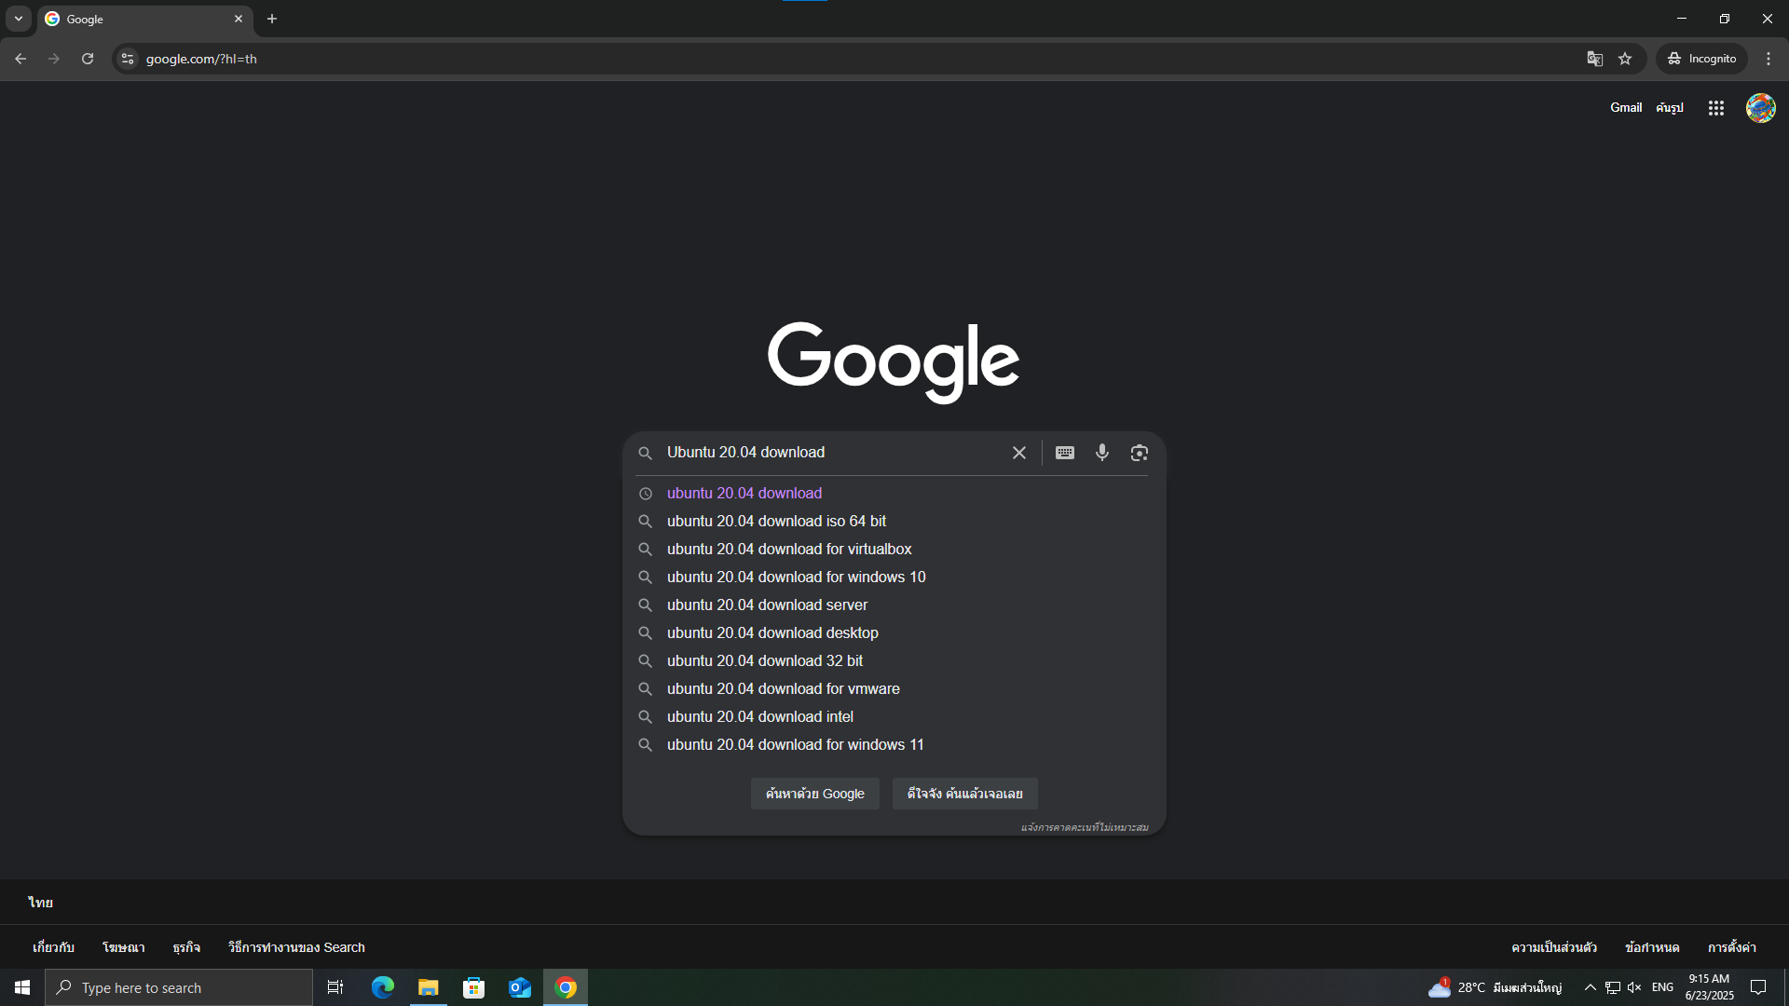
Task: Open the on-screen keyboard input tool
Action: pos(1065,453)
